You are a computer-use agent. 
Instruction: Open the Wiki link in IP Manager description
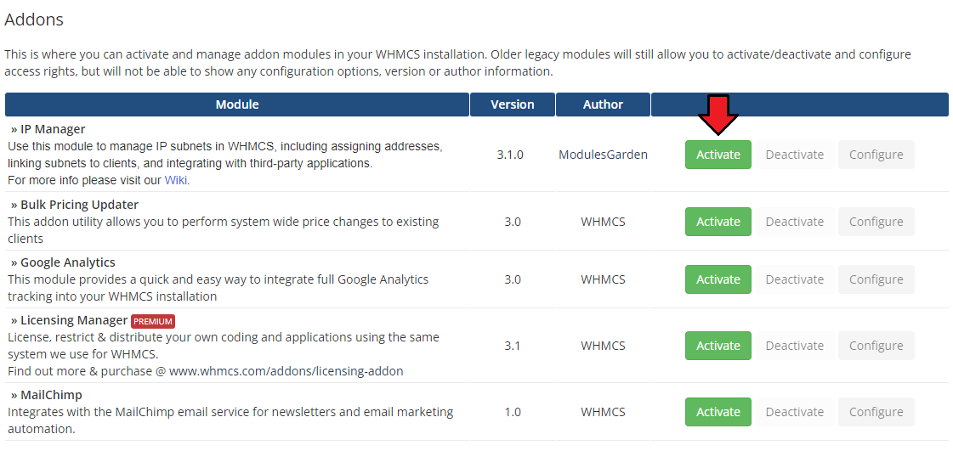click(x=176, y=180)
